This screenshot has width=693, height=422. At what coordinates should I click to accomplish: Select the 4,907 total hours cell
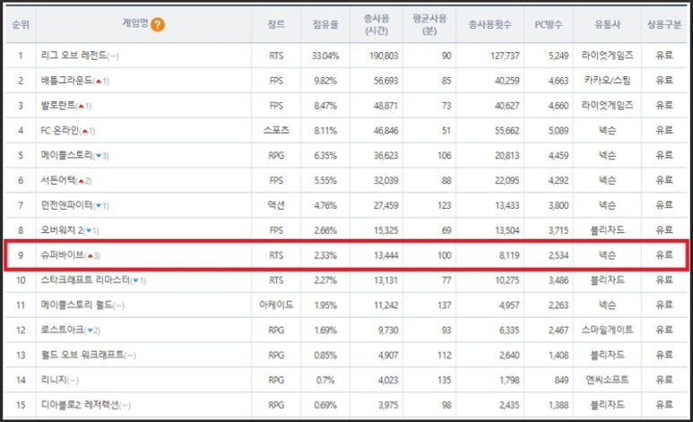(388, 356)
